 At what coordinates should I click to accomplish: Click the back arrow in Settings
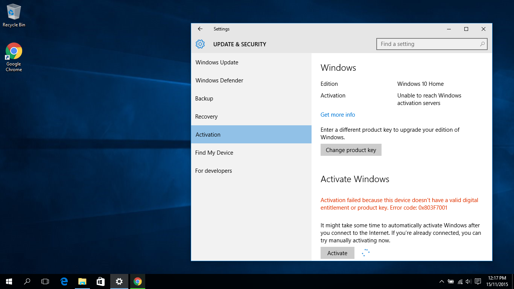[200, 29]
